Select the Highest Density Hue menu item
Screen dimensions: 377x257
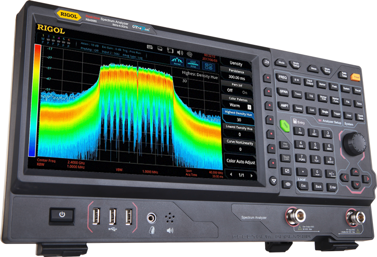238,116
